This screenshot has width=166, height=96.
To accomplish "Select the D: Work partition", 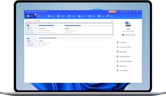I will tap(88, 29).
